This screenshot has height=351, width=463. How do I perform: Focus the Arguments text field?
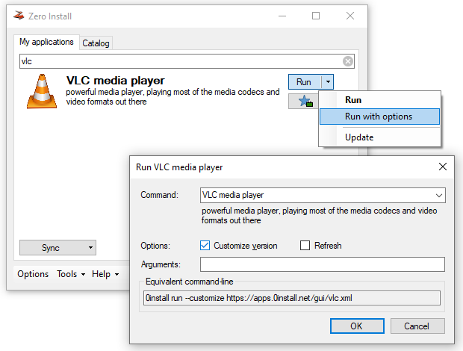[322, 264]
